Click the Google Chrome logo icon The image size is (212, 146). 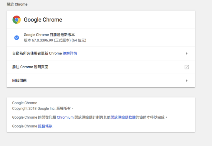tap(16, 20)
